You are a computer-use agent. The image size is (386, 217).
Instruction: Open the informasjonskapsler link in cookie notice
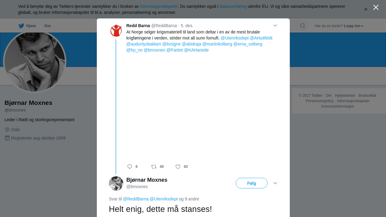[159, 6]
